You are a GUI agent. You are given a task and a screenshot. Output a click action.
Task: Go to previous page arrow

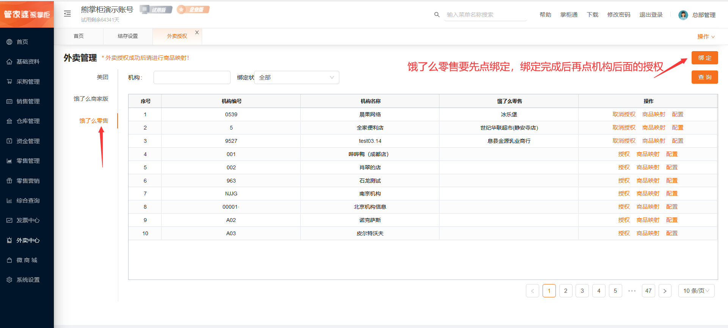532,291
